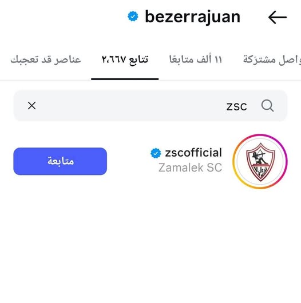Screen dimensions: 301x303
Task: Clear the search with the X icon
Action: tap(31, 106)
